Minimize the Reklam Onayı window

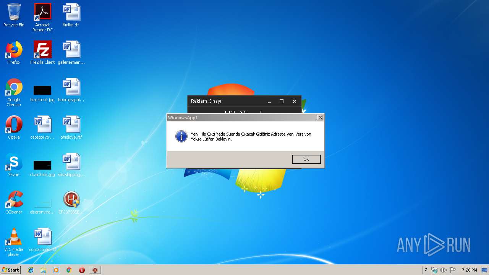(269, 101)
